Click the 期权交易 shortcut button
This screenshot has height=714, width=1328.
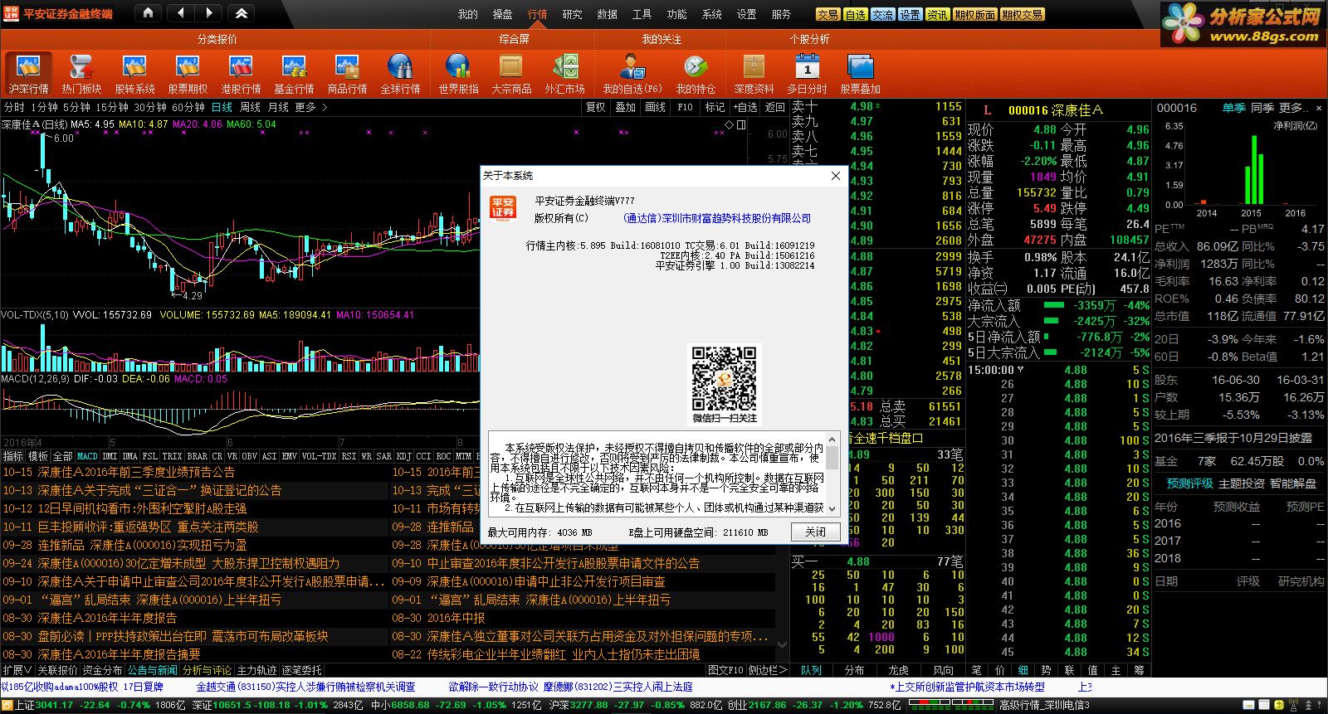1022,15
